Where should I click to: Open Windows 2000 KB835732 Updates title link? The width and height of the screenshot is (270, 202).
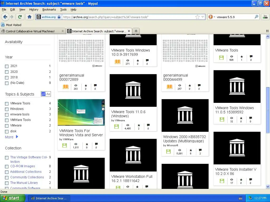[184, 139]
